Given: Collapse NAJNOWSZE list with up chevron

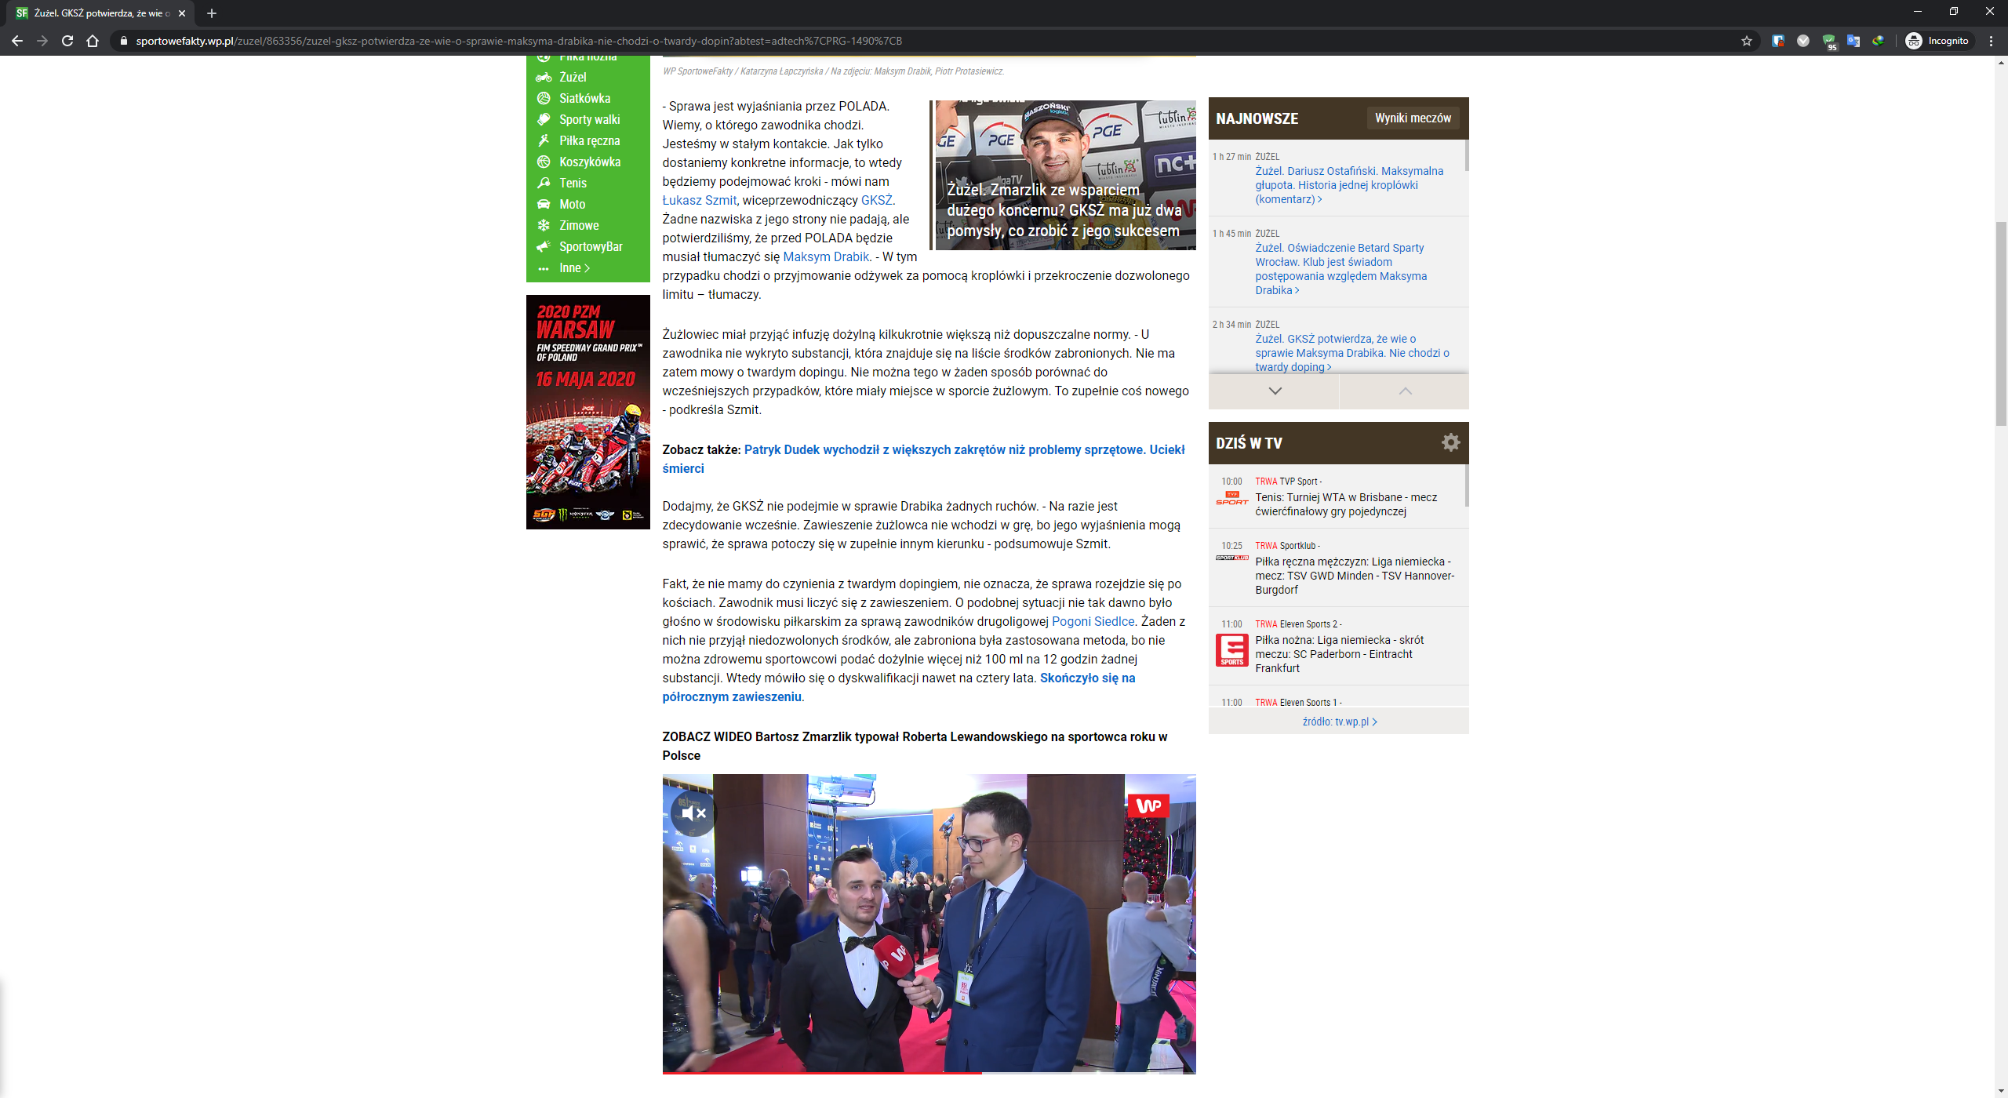Looking at the screenshot, I should (1405, 391).
